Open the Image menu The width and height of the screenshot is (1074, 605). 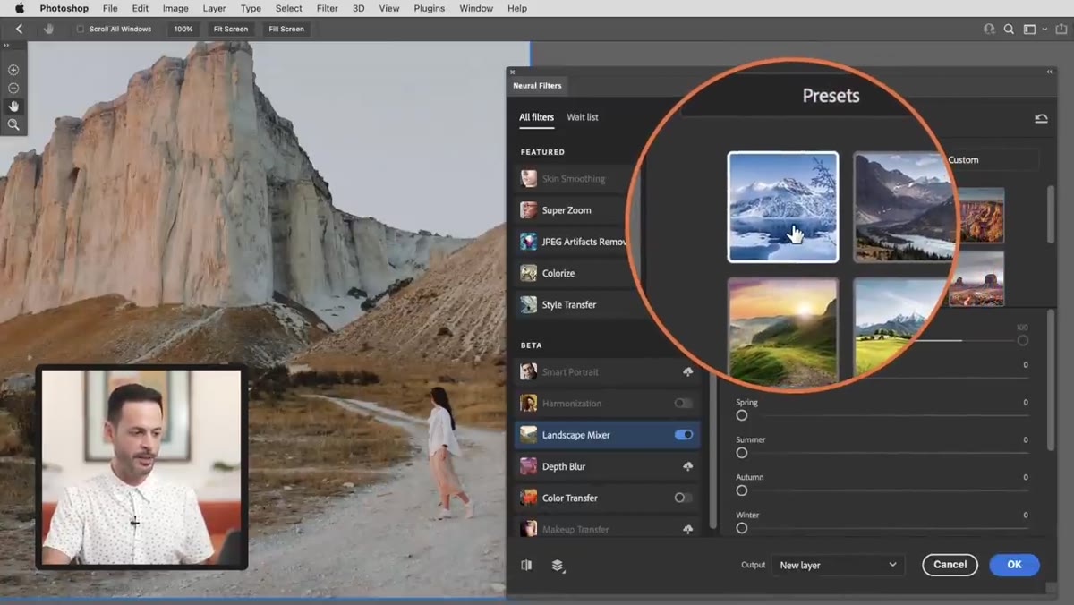pyautogui.click(x=175, y=8)
